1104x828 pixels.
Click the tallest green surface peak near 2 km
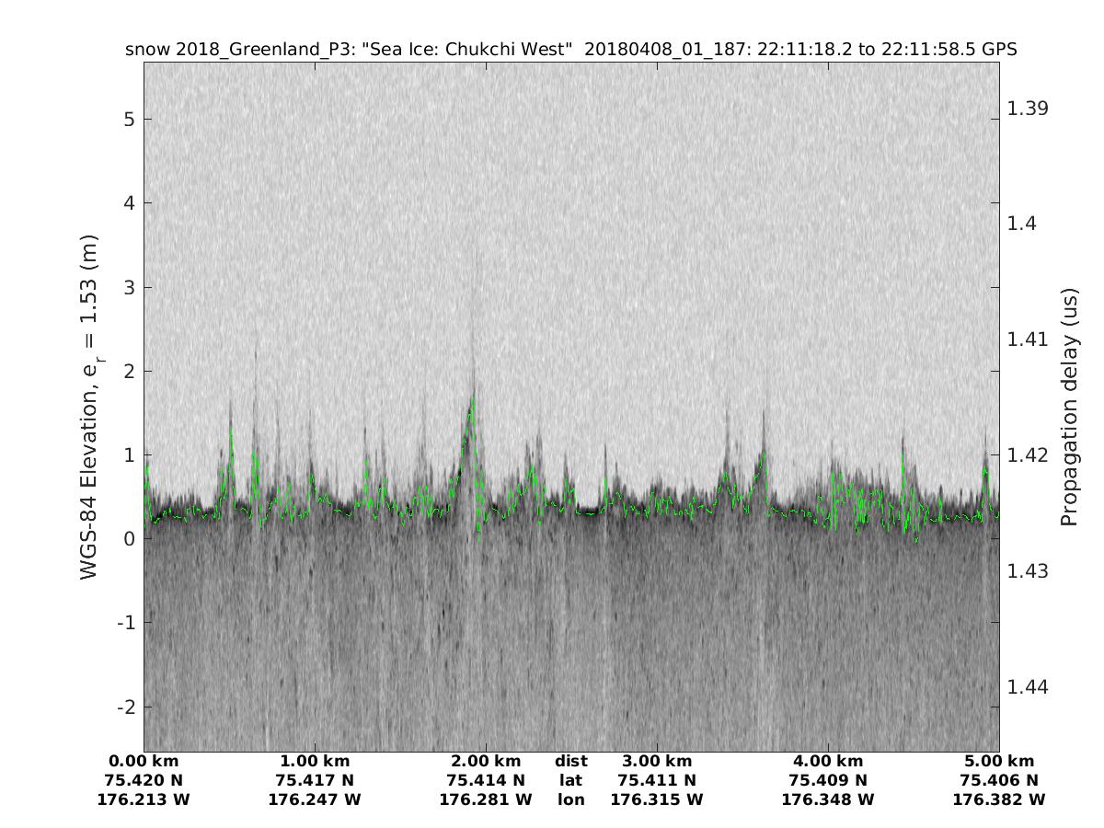[472, 398]
